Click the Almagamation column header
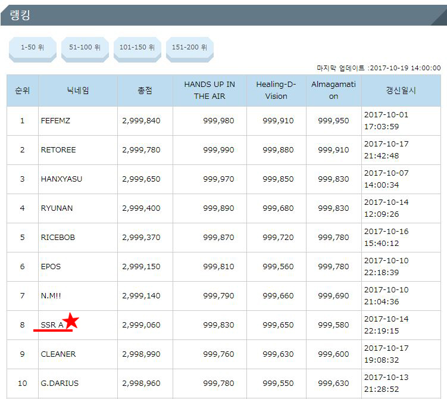Viewport: 447px width, 399px height. click(x=333, y=91)
